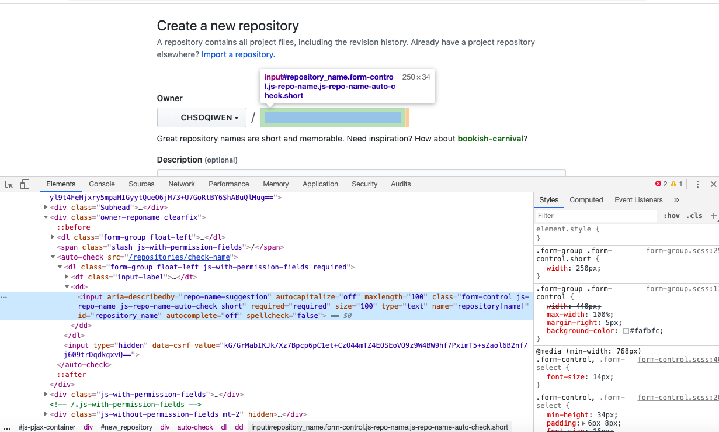Screen dimensions: 719x432
Task: Activate the inspect element picker icon
Action: (x=9, y=184)
